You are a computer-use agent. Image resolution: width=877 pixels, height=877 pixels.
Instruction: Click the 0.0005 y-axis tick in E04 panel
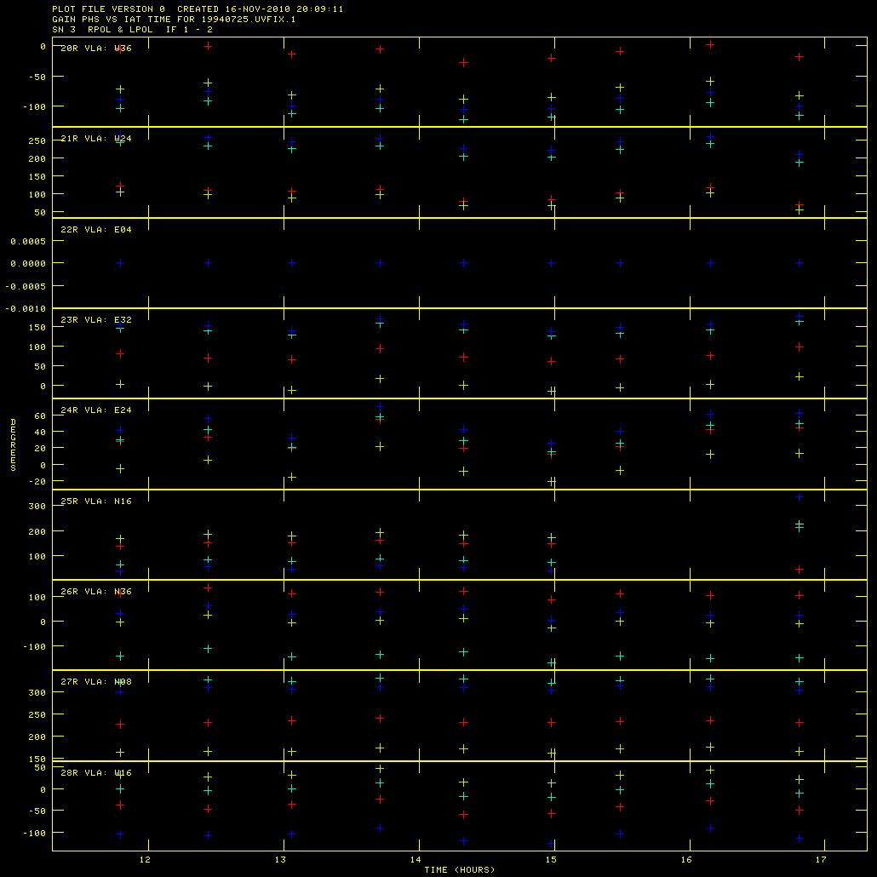(26, 241)
